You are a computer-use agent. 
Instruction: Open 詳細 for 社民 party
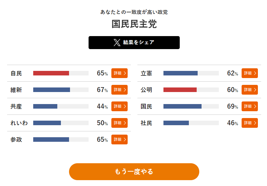250,123
